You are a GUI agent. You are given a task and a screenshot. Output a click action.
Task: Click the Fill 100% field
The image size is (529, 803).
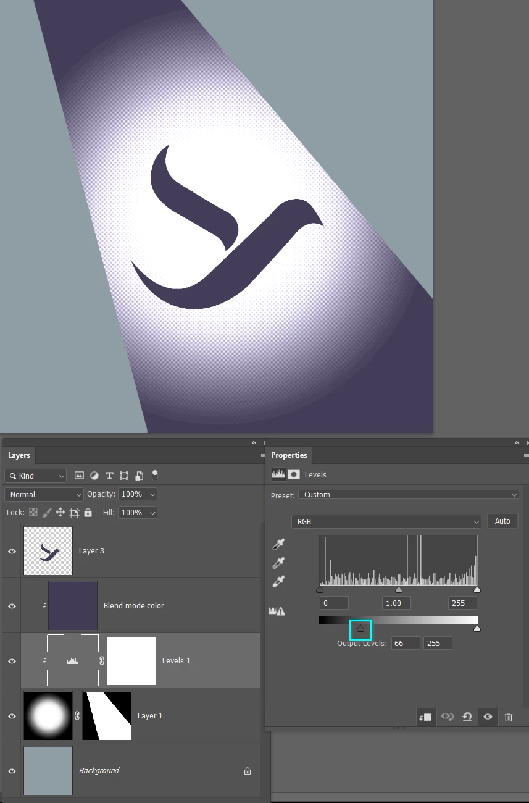tap(132, 513)
